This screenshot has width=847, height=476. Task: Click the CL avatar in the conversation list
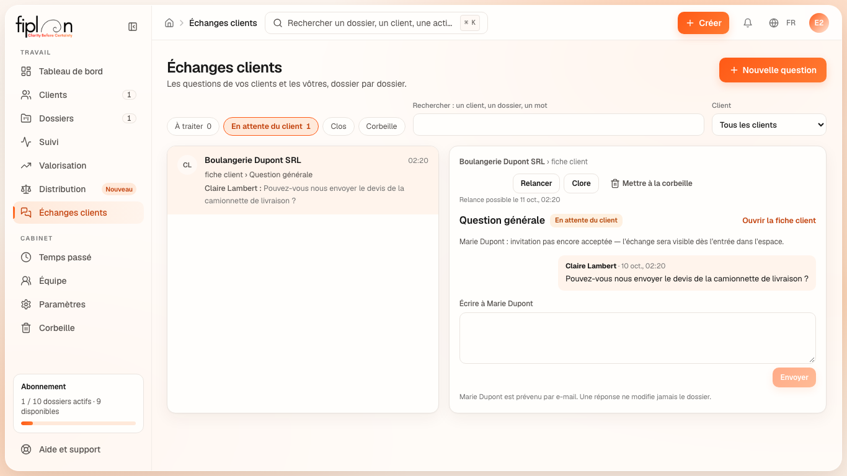pos(187,165)
